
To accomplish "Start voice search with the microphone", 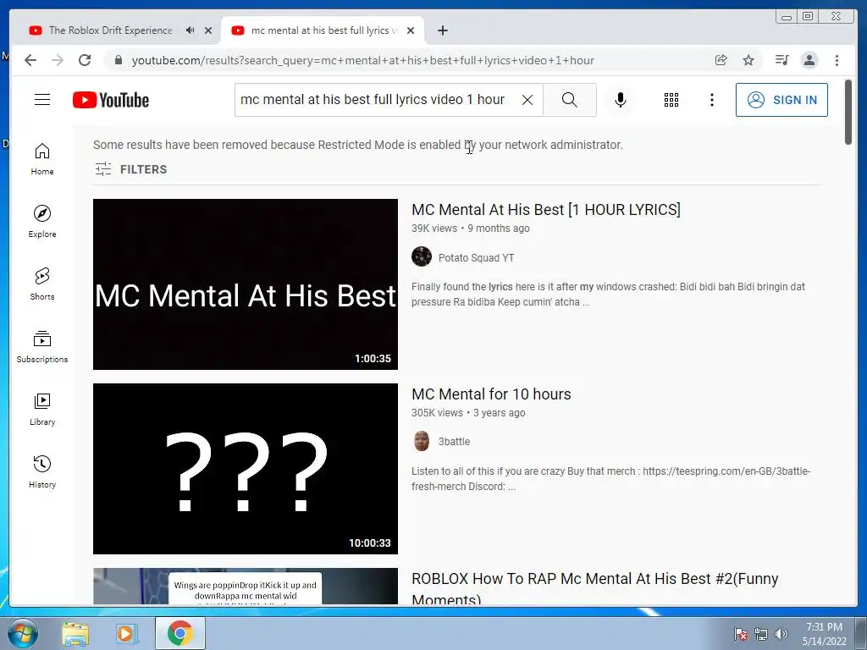I will click(621, 100).
